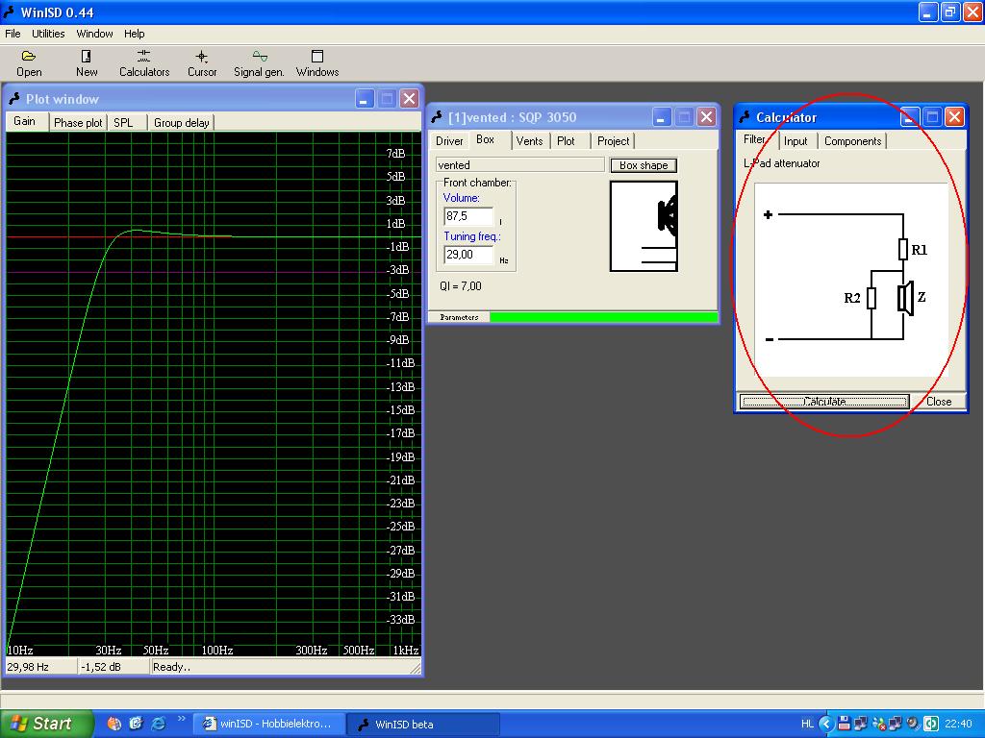Activate the Cursor tool

click(202, 63)
